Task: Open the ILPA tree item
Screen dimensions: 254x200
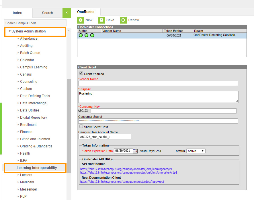Action: point(24,161)
